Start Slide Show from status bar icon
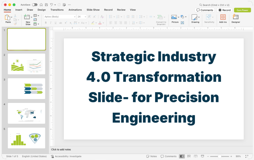254x160 pixels. [203, 156]
